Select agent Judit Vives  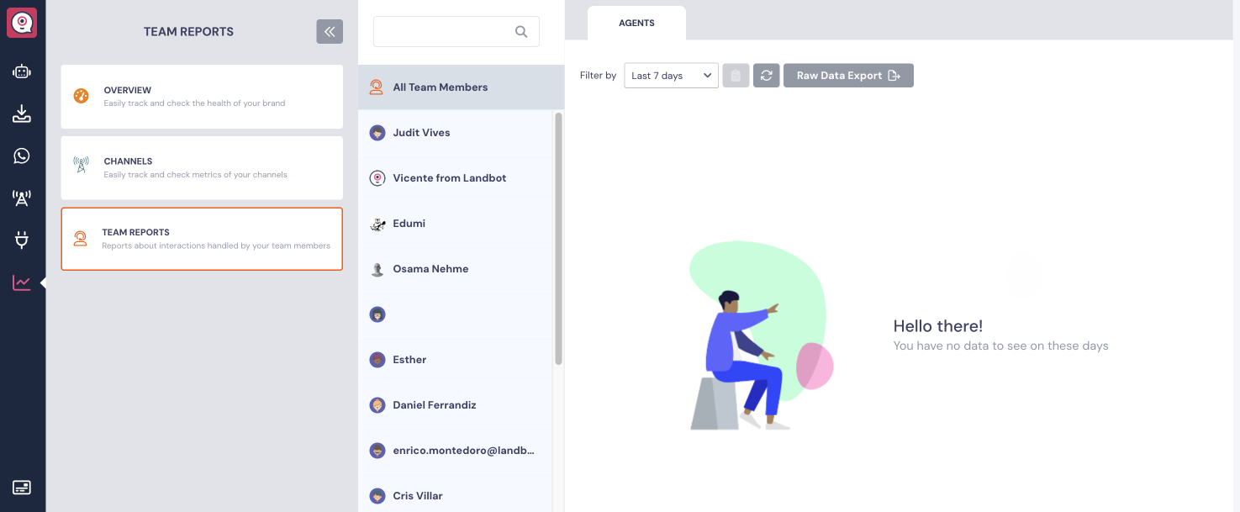coord(421,132)
